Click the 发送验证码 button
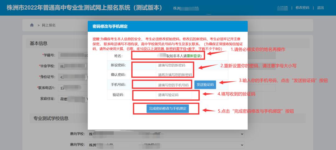Viewport: 336px width, 150px height. click(205, 84)
